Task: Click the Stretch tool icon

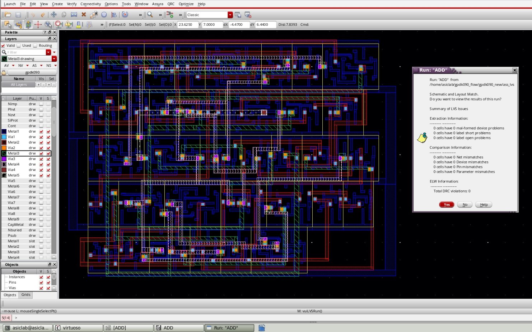Action: (74, 15)
